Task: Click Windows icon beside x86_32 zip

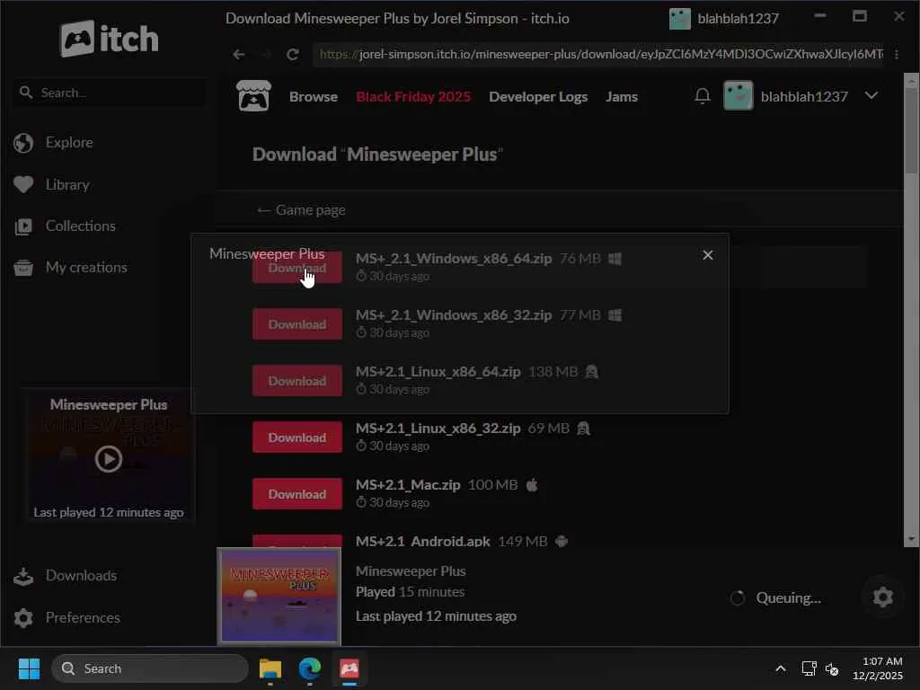Action: 615,315
